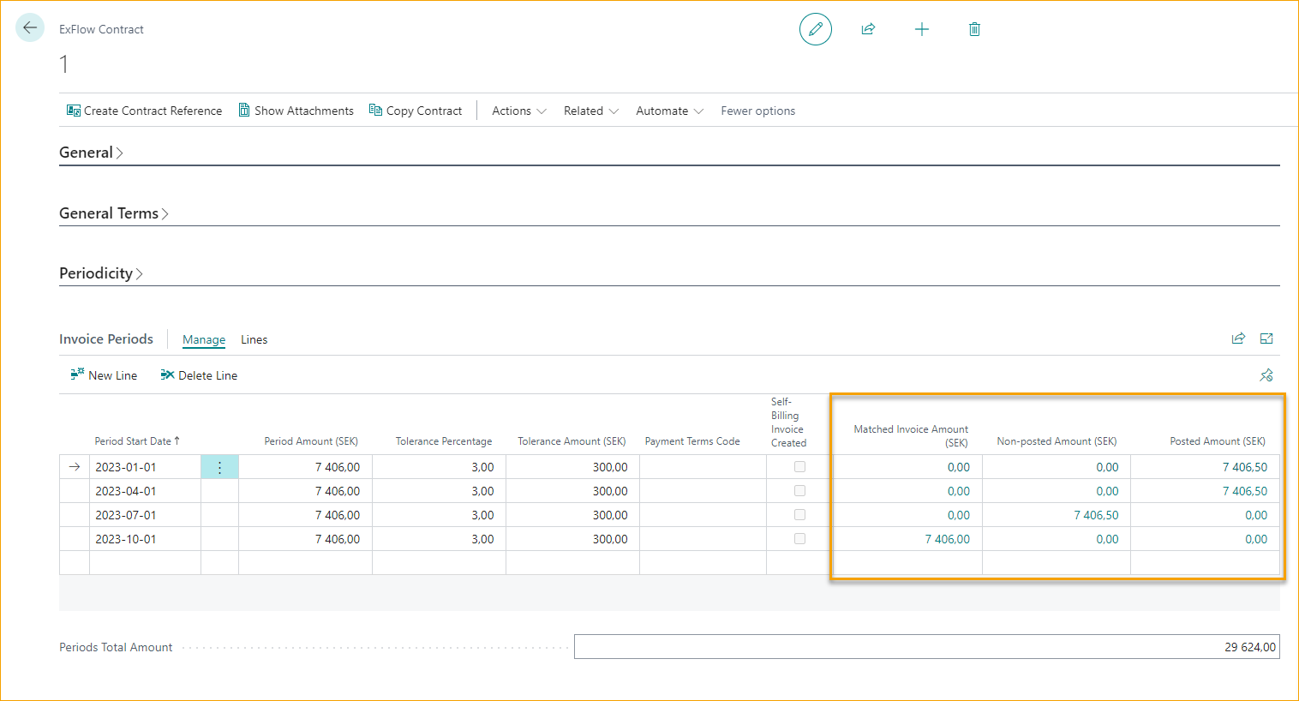The height and width of the screenshot is (701, 1299).
Task: Click the back arrow to leave the contract
Action: point(29,27)
